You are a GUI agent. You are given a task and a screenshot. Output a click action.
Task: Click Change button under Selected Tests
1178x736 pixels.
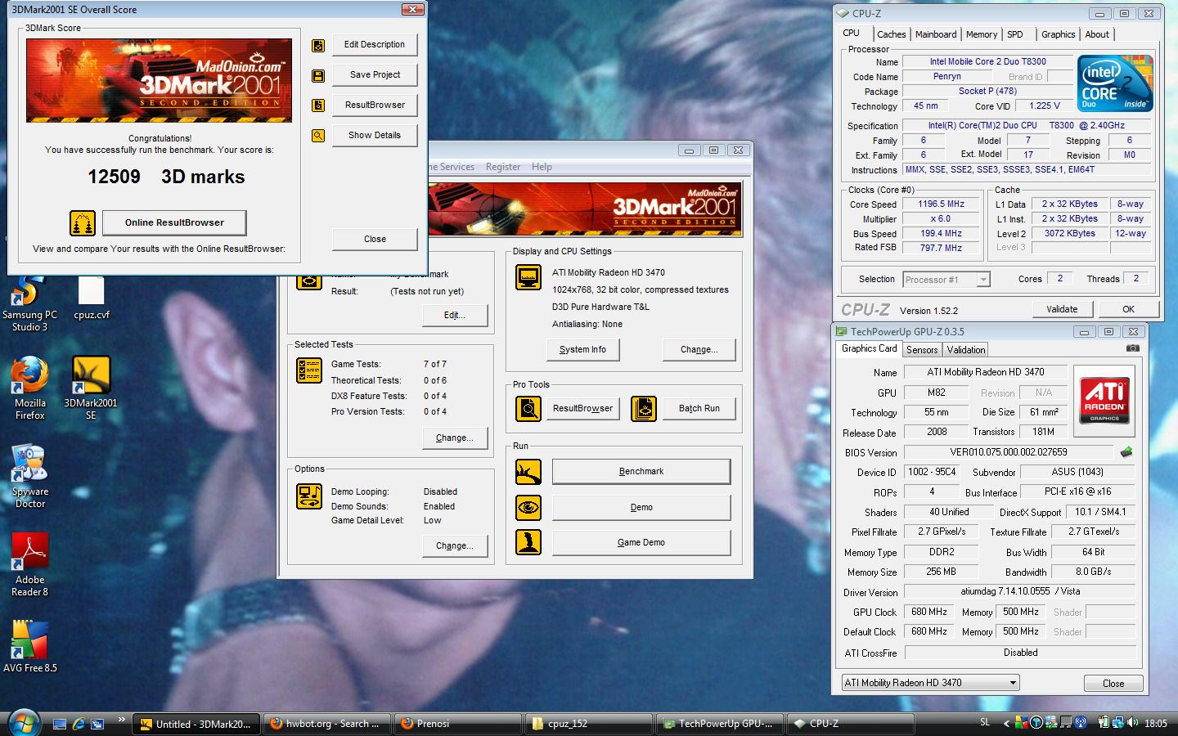[454, 438]
